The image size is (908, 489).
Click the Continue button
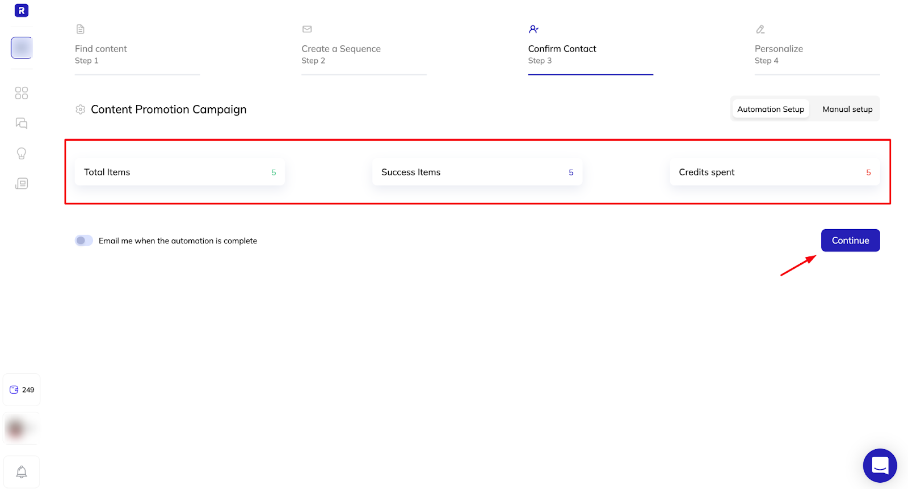click(850, 241)
